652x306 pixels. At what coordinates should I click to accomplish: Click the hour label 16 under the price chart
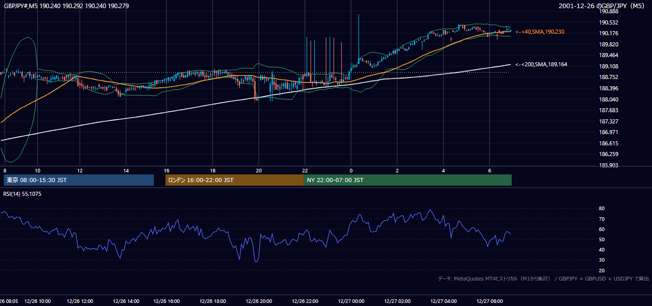[x=167, y=170]
